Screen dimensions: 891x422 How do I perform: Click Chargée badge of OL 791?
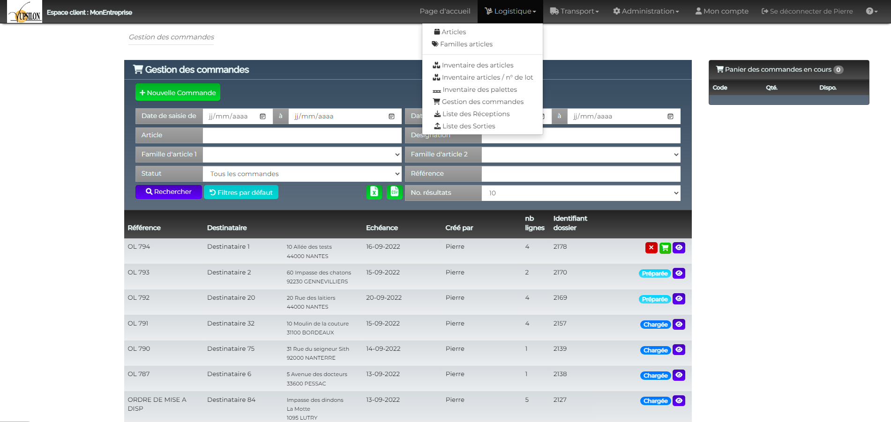(x=655, y=325)
